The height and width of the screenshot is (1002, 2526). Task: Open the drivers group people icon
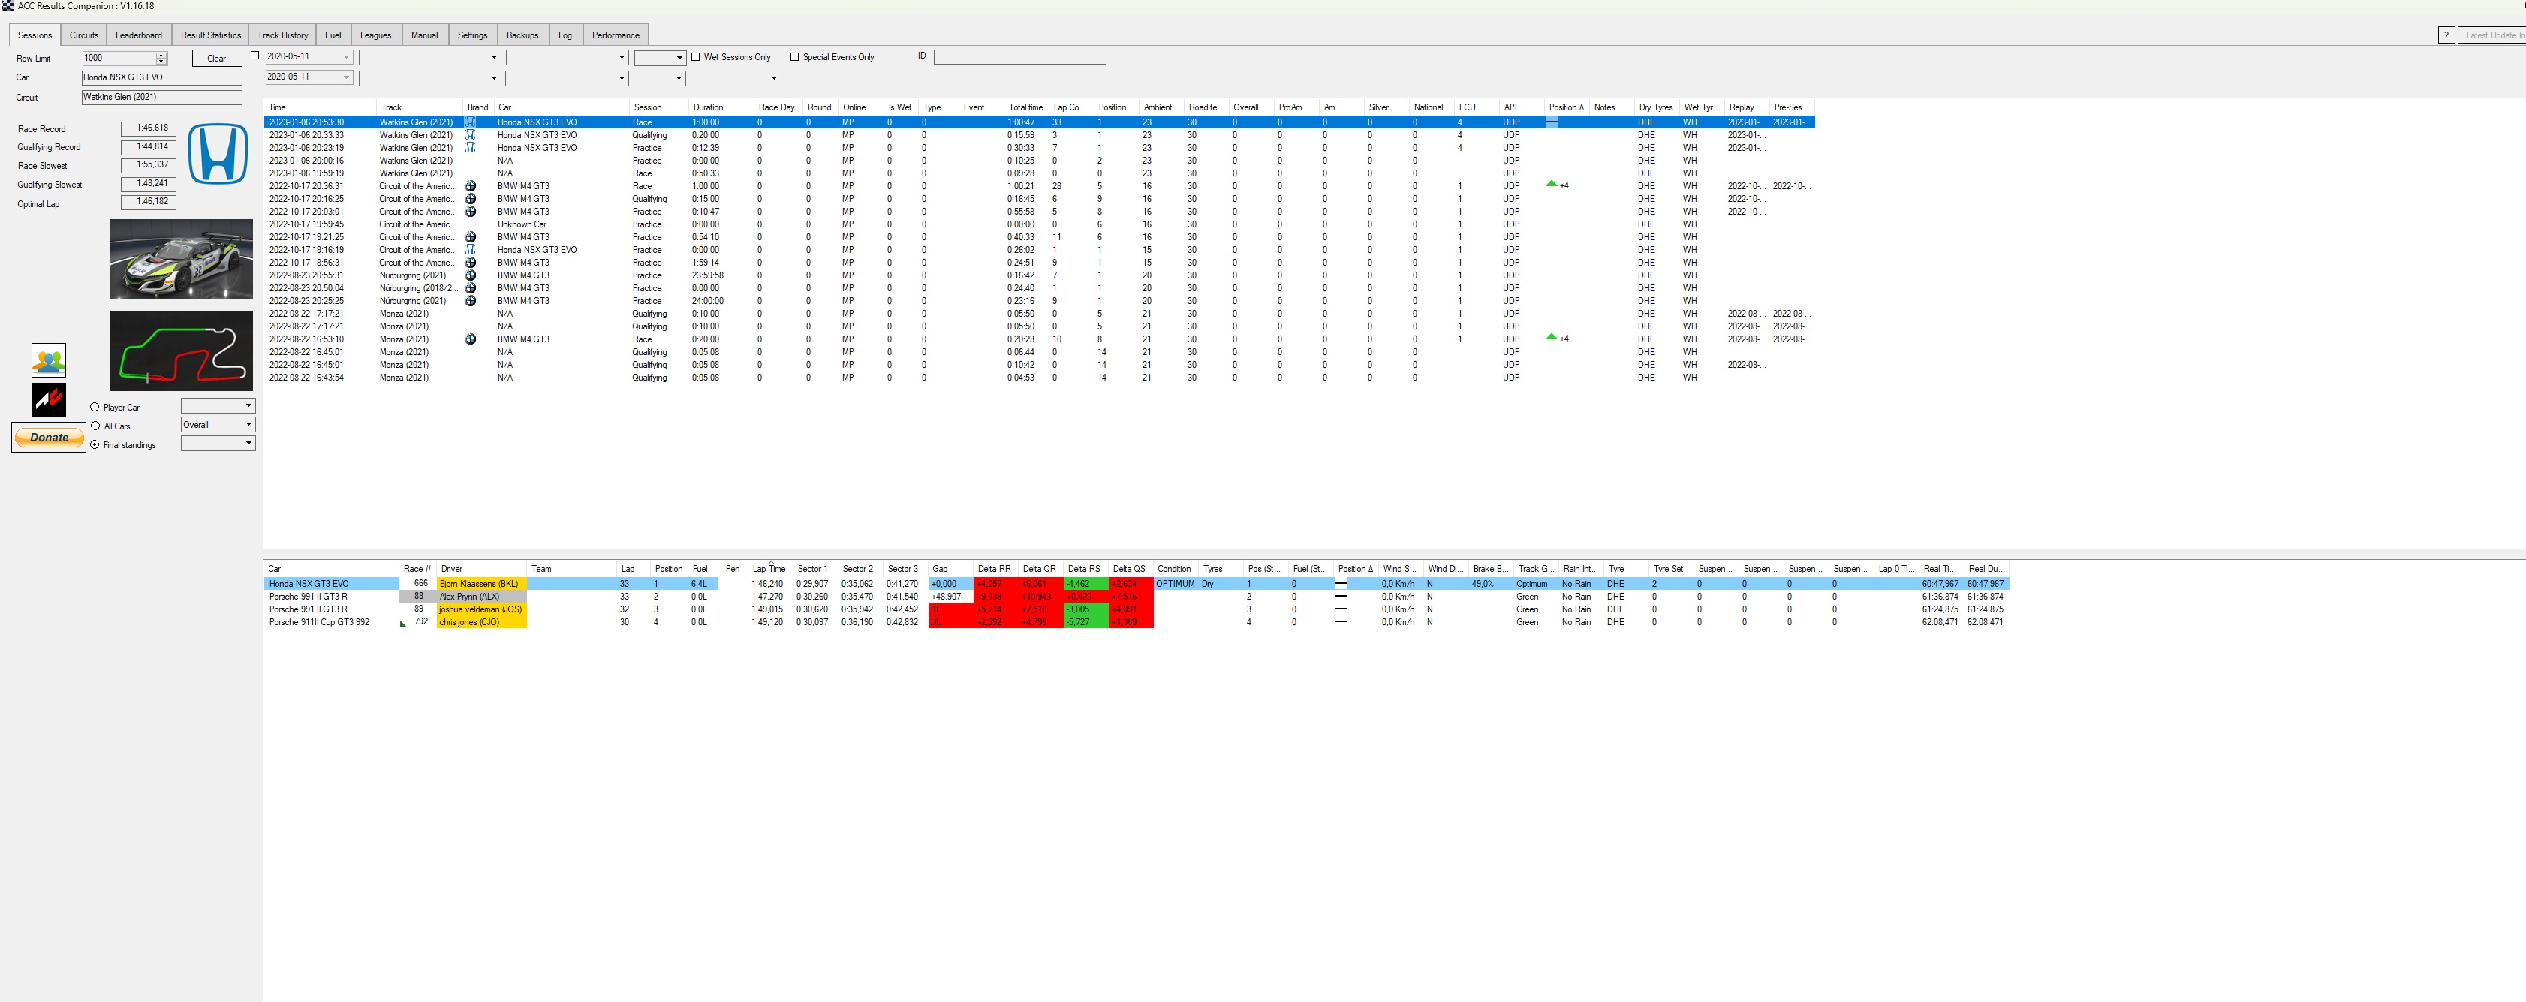pos(48,360)
